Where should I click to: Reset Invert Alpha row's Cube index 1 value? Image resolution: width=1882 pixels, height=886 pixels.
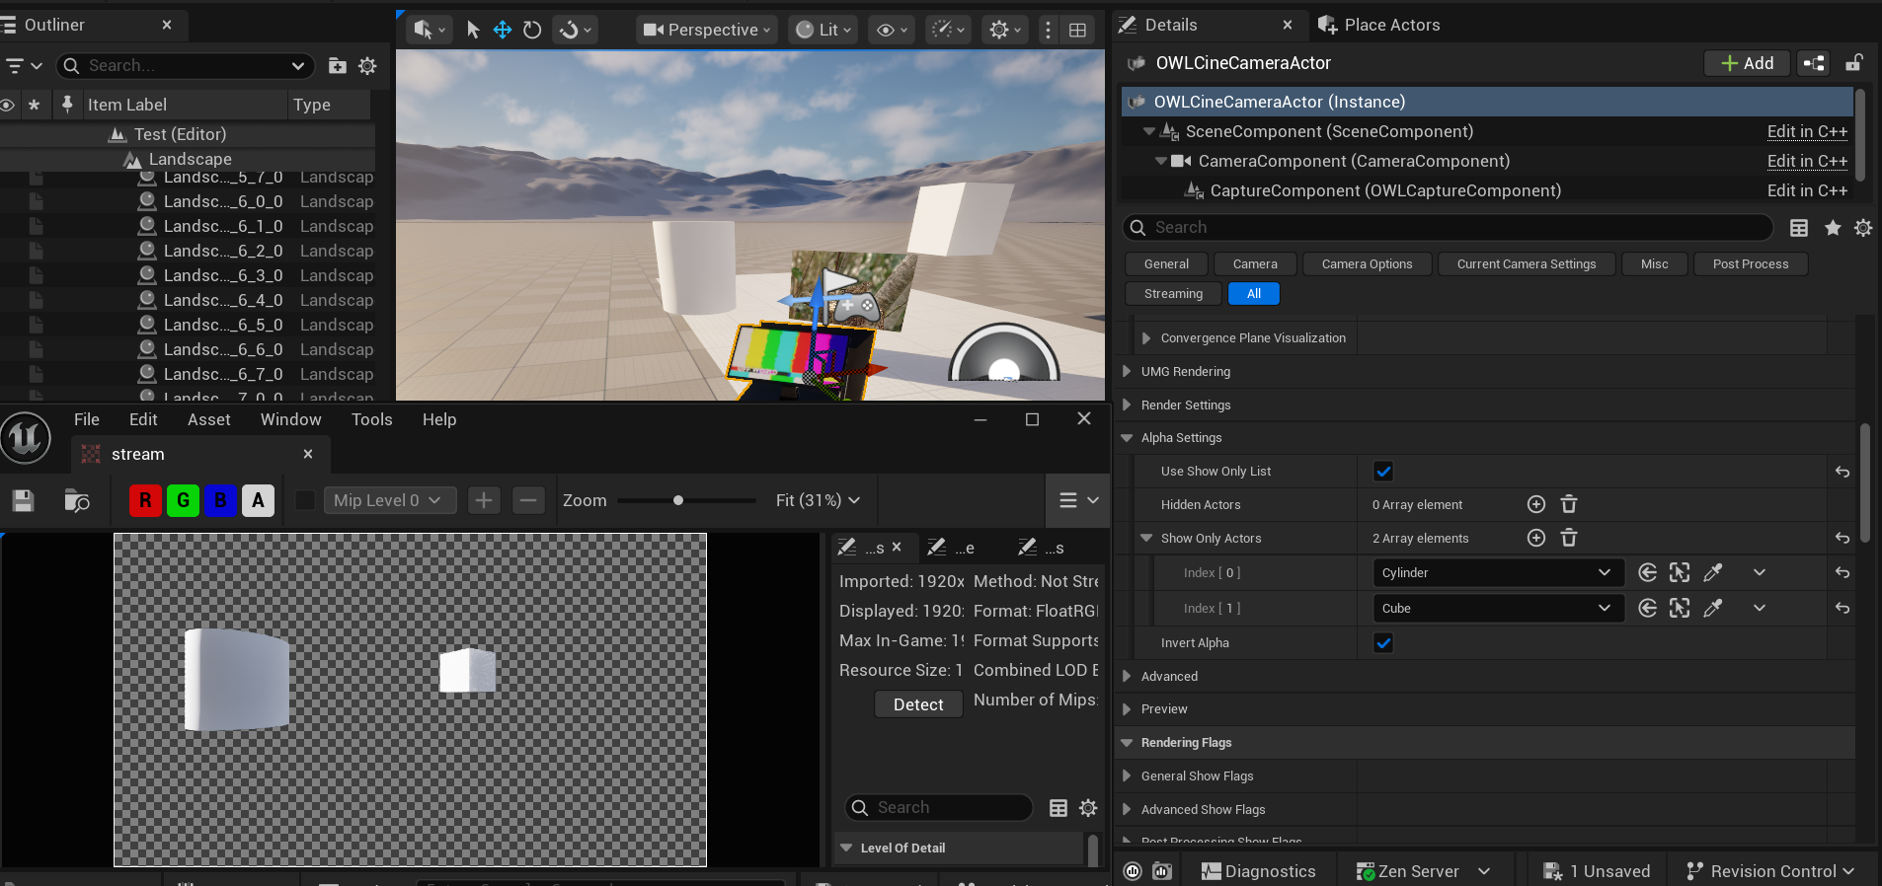(1843, 608)
